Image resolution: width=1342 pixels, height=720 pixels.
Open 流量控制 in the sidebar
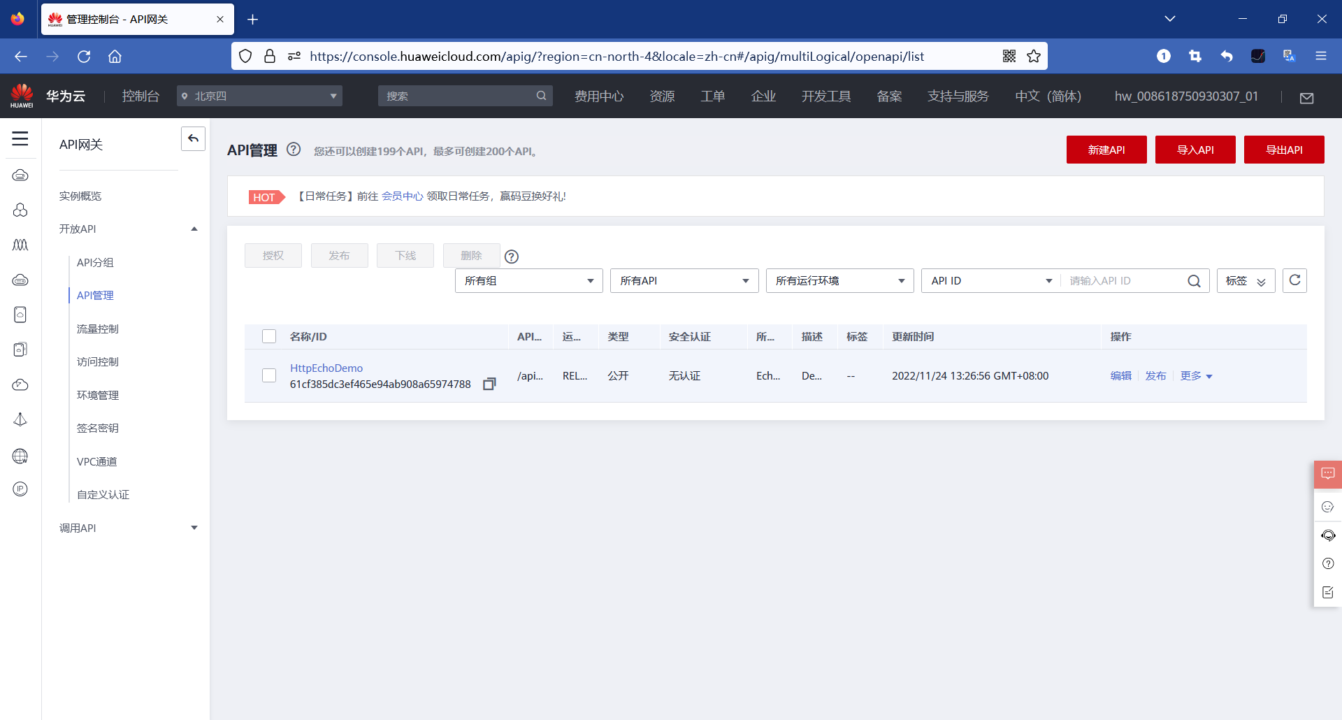pyautogui.click(x=98, y=329)
